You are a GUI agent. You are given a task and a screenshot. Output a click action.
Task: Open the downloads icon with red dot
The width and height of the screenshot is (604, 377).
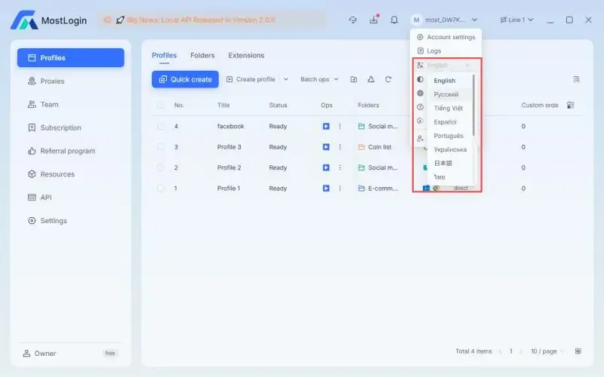point(374,20)
